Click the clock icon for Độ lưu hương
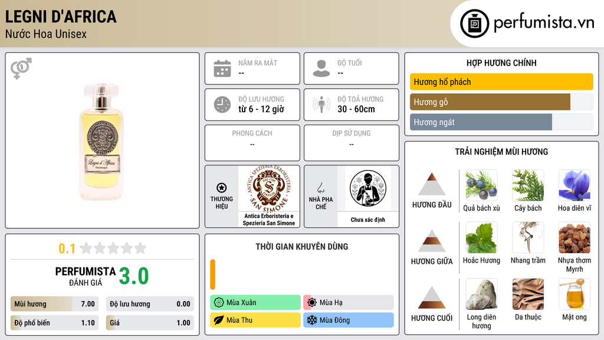 (222, 104)
